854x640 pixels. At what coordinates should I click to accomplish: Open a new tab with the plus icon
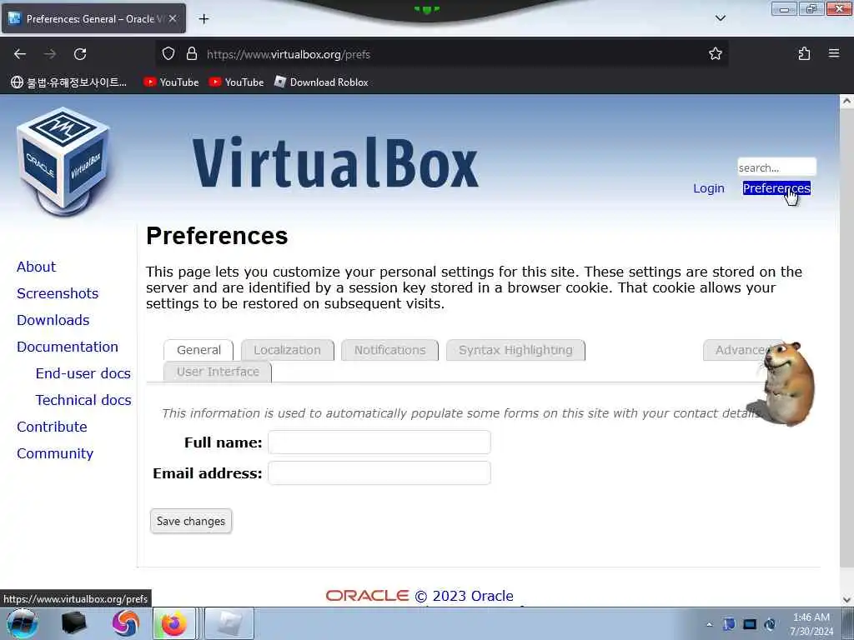(x=203, y=19)
